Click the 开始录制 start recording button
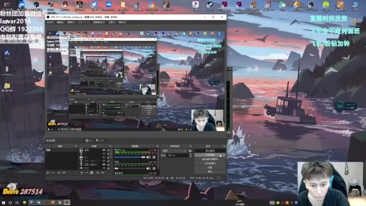Viewport: 366px width, 206px height. pyautogui.click(x=210, y=155)
